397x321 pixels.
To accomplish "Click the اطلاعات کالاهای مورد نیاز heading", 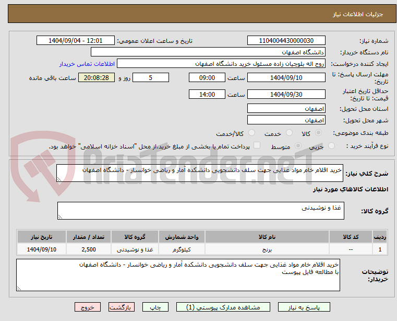I will (x=351, y=189).
